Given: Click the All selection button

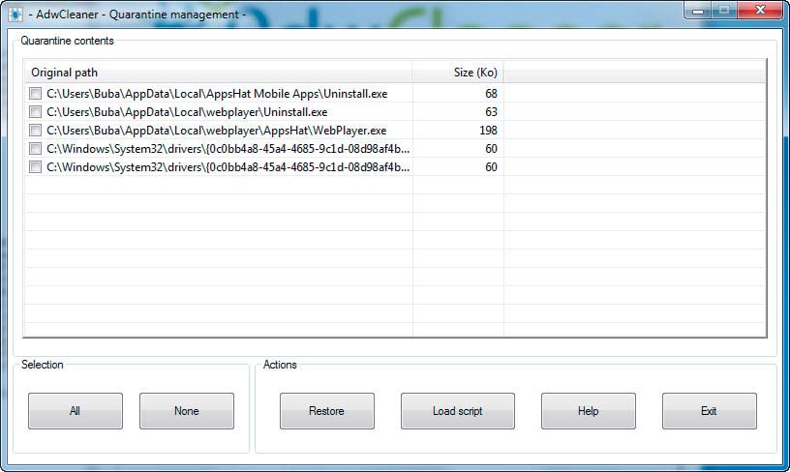Looking at the screenshot, I should [76, 411].
